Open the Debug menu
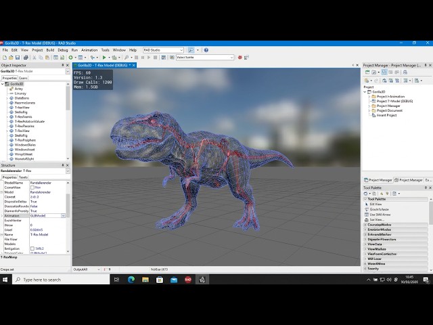 [x=63, y=50]
